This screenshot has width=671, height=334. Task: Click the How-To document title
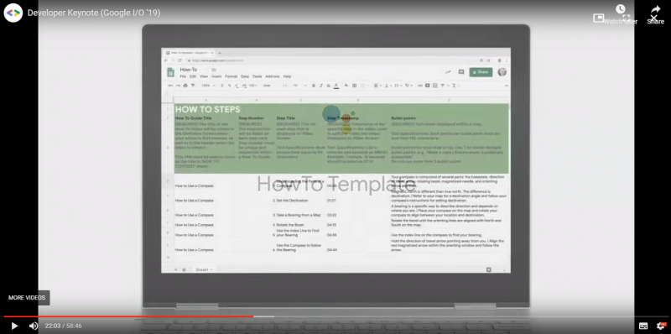(188, 70)
